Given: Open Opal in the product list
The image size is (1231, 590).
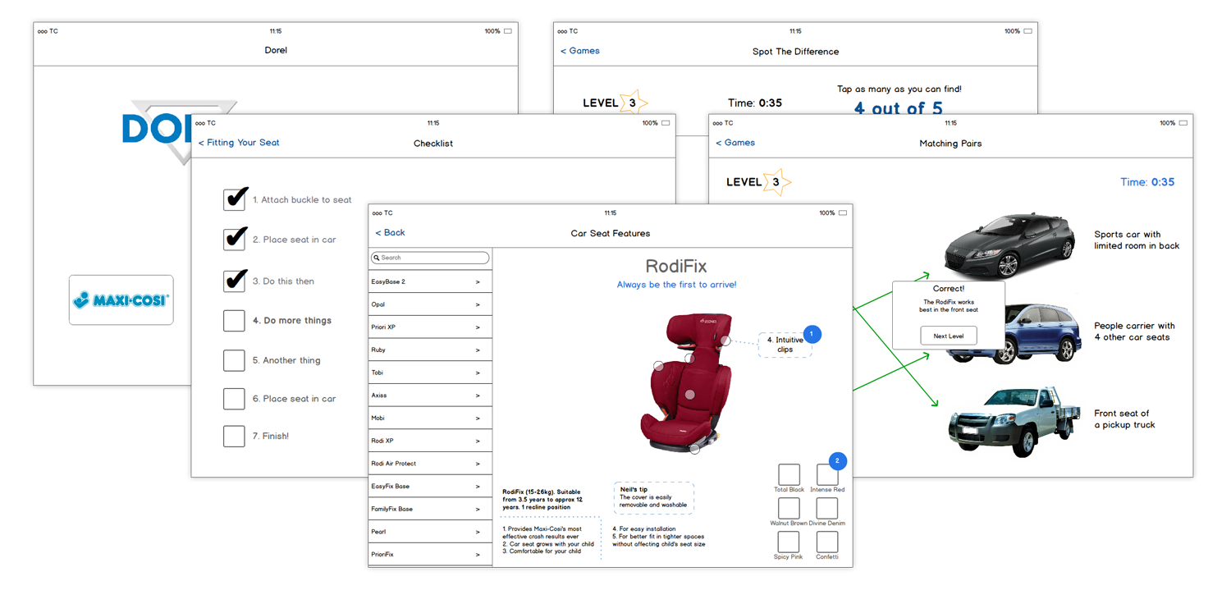Looking at the screenshot, I should (430, 304).
